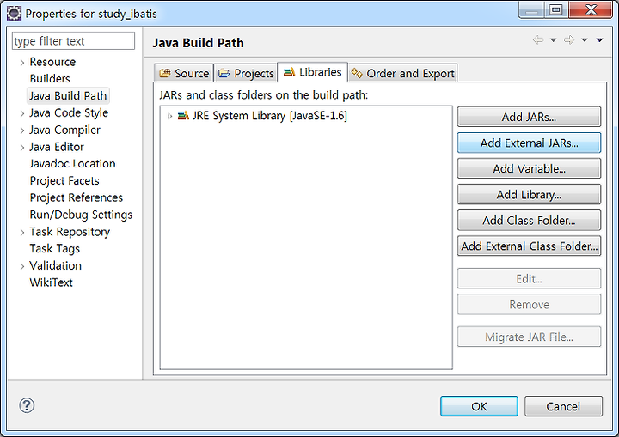619x437 pixels.
Task: Expand the JRE System Library node
Action: (169, 116)
